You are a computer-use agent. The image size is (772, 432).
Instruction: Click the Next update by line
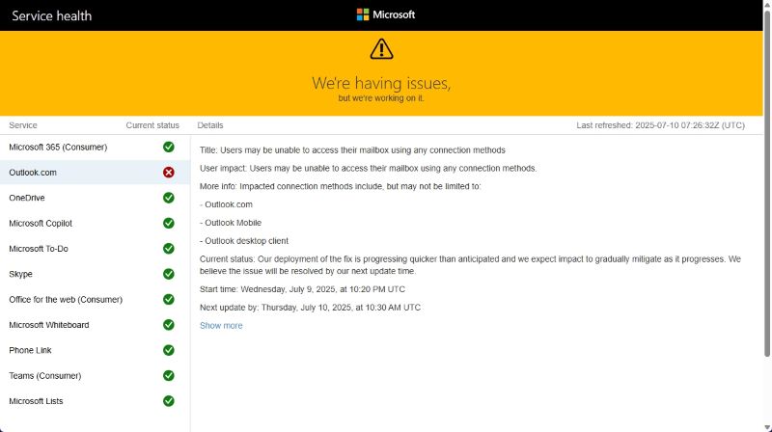coord(310,308)
